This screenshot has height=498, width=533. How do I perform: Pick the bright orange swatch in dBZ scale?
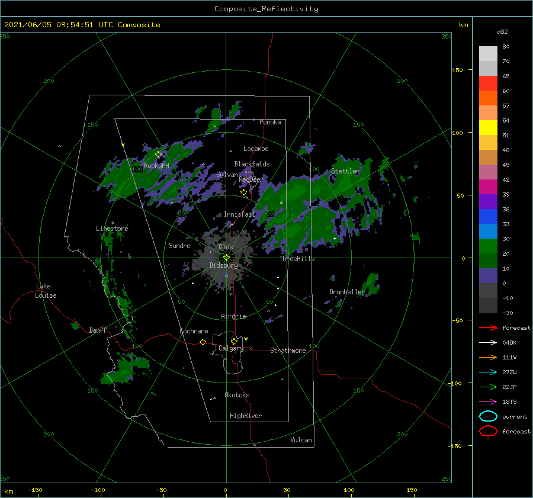click(x=488, y=98)
